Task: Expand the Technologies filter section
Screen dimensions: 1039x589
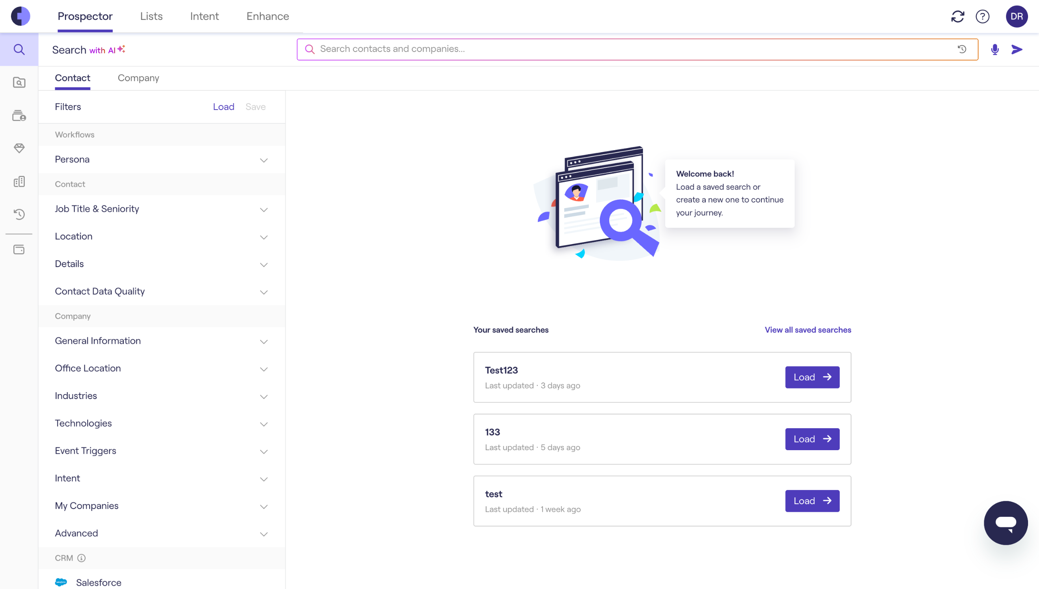Action: click(162, 423)
